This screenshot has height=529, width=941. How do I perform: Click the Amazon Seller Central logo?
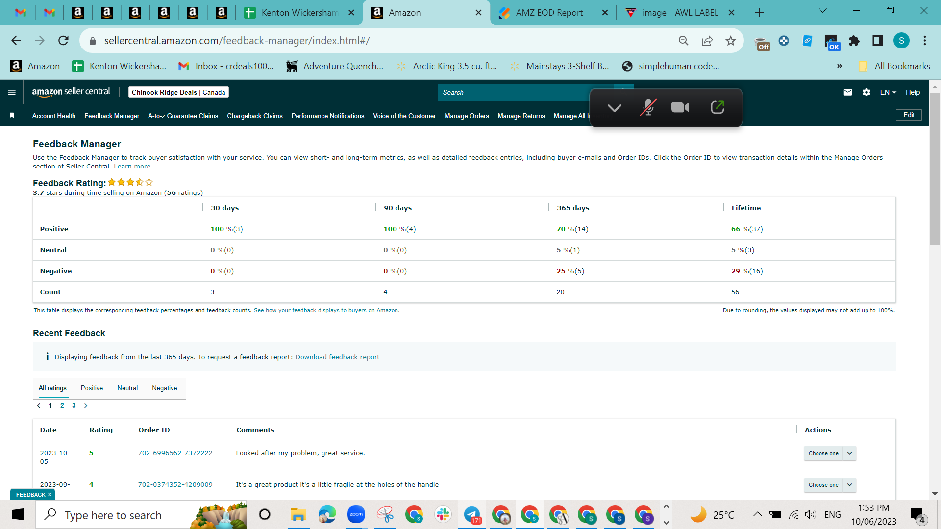tap(71, 92)
